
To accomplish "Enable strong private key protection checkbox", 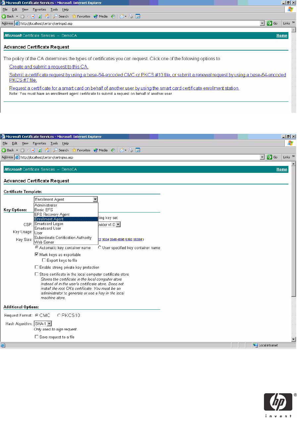I will (x=37, y=267).
